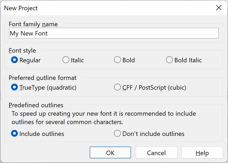This screenshot has height=163, width=228.
Task: Open Help for the New Project dialog
Action: point(202,153)
